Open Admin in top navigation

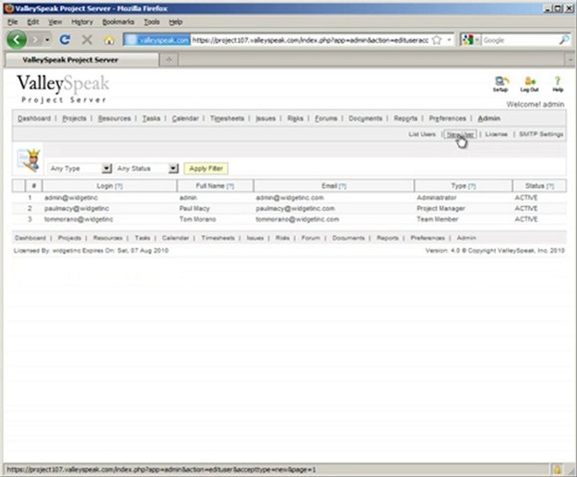pyautogui.click(x=489, y=119)
